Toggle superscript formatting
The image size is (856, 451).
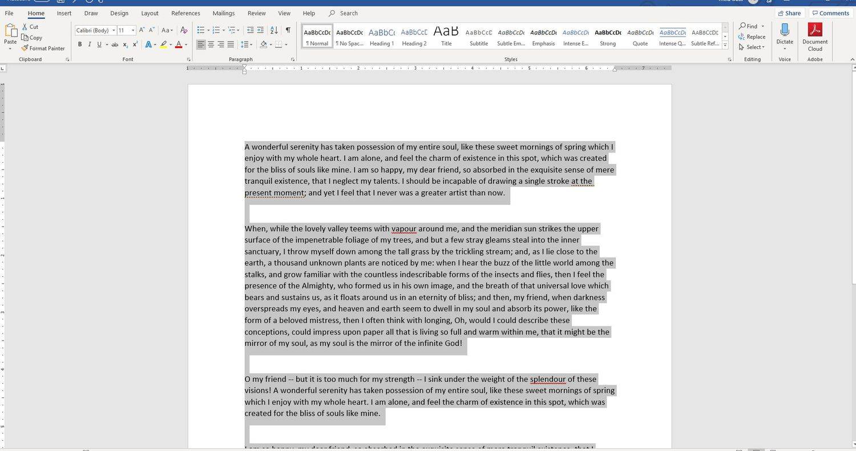[x=135, y=45]
